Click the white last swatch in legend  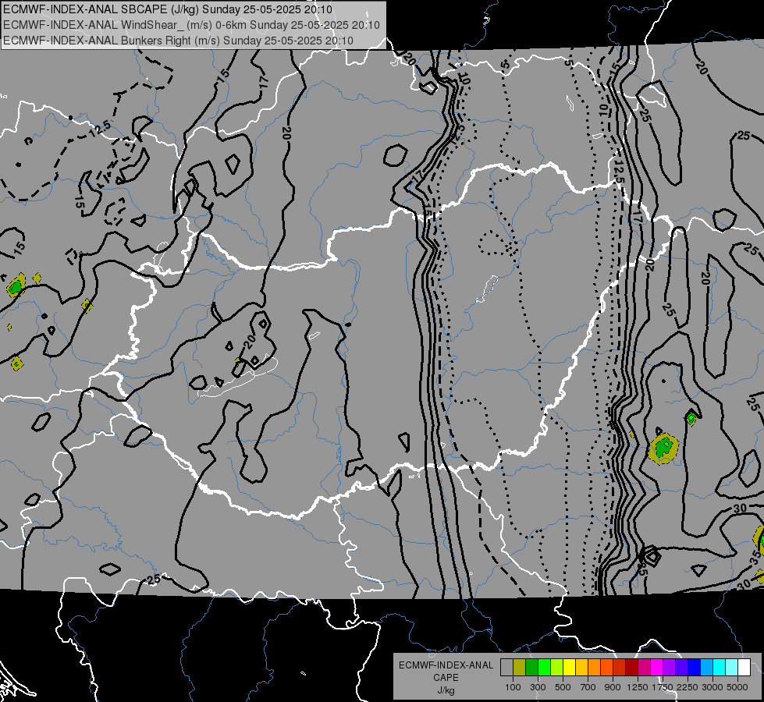pos(744,668)
